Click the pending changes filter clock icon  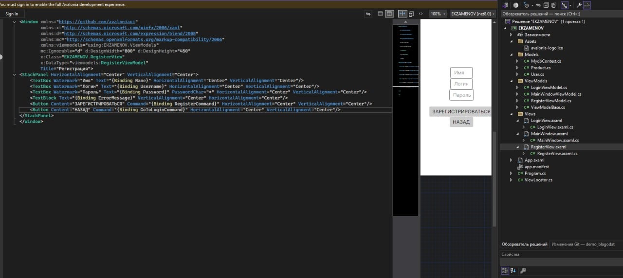[x=527, y=5]
